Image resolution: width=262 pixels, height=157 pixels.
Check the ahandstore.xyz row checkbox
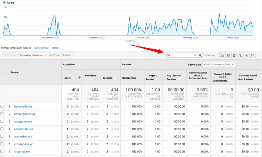[x=2, y=129]
